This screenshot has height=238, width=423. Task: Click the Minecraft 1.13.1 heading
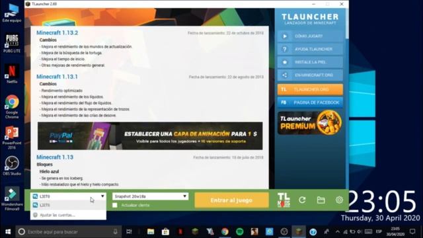pyautogui.click(x=58, y=77)
